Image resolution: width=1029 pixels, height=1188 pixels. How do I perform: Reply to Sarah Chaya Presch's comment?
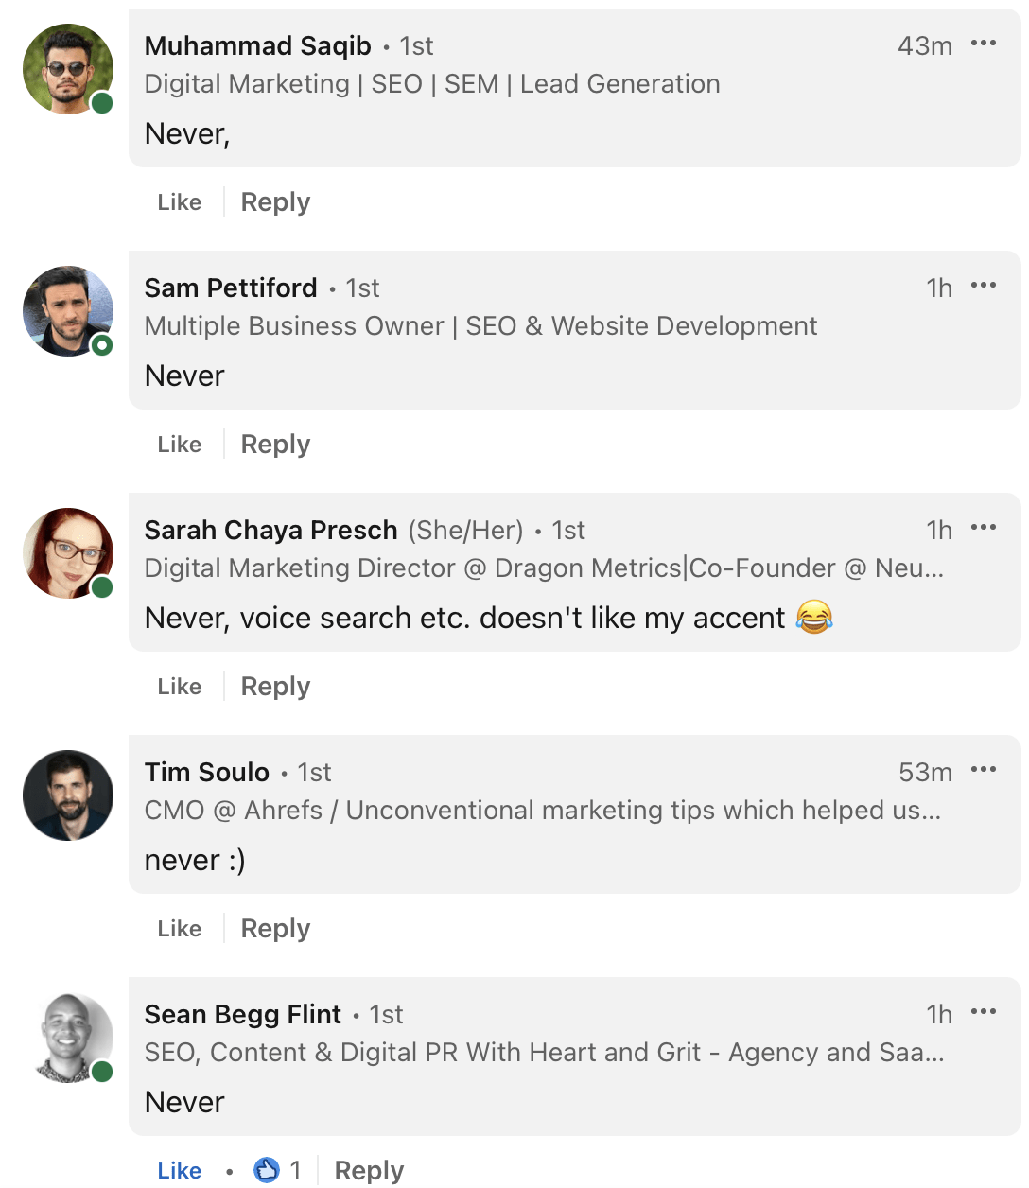[x=274, y=686]
